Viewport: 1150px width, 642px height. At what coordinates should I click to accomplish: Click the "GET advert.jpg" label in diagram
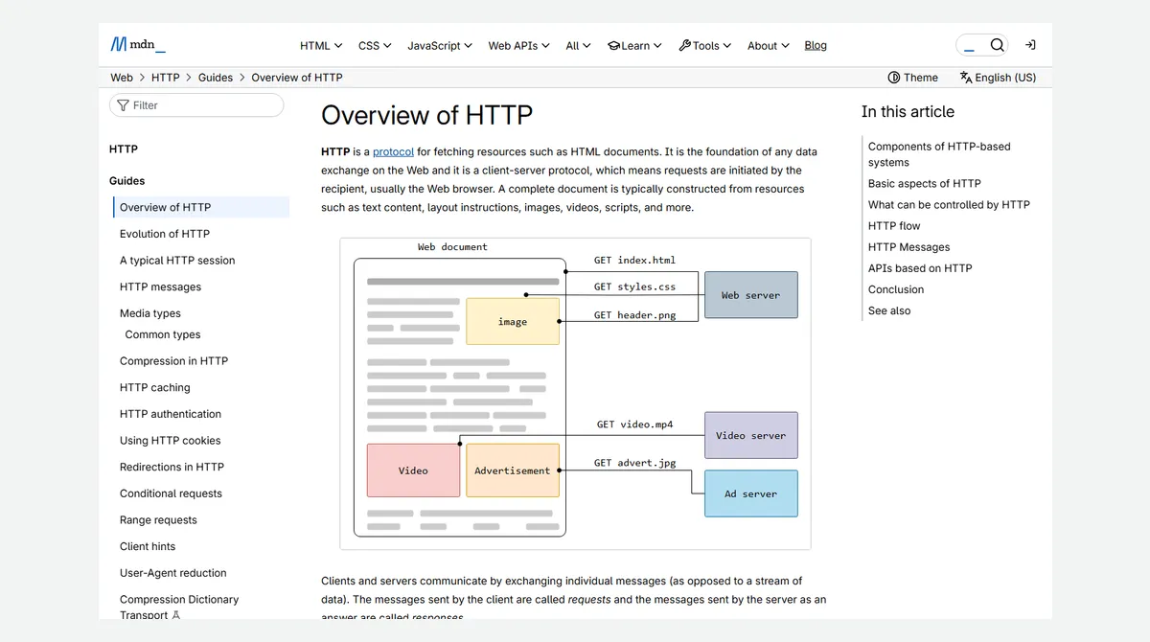point(634,463)
